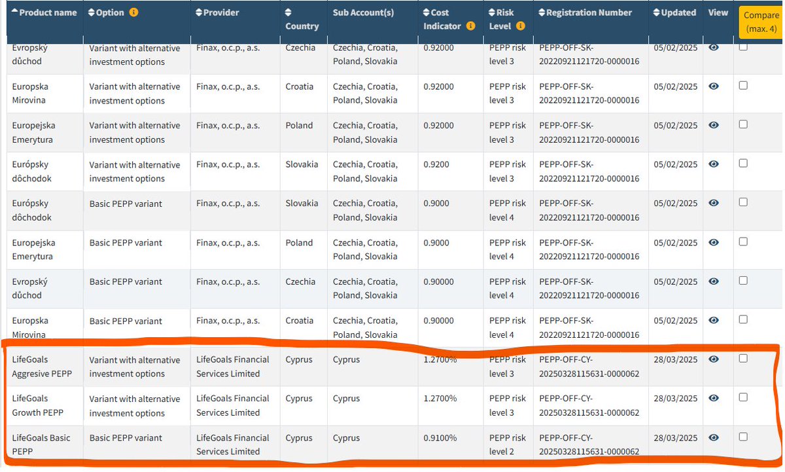
Task: Click 1.2700% cost in LifeGoals Aggresive PEPP row
Action: [440, 359]
